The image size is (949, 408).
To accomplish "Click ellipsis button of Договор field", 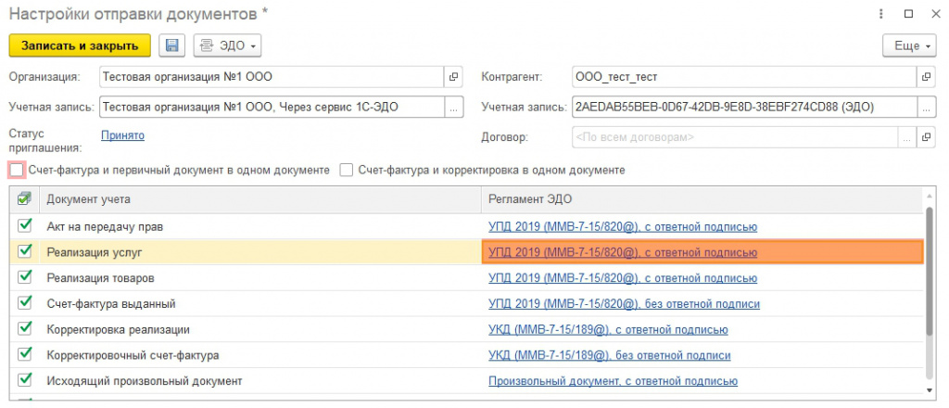I will pos(907,137).
